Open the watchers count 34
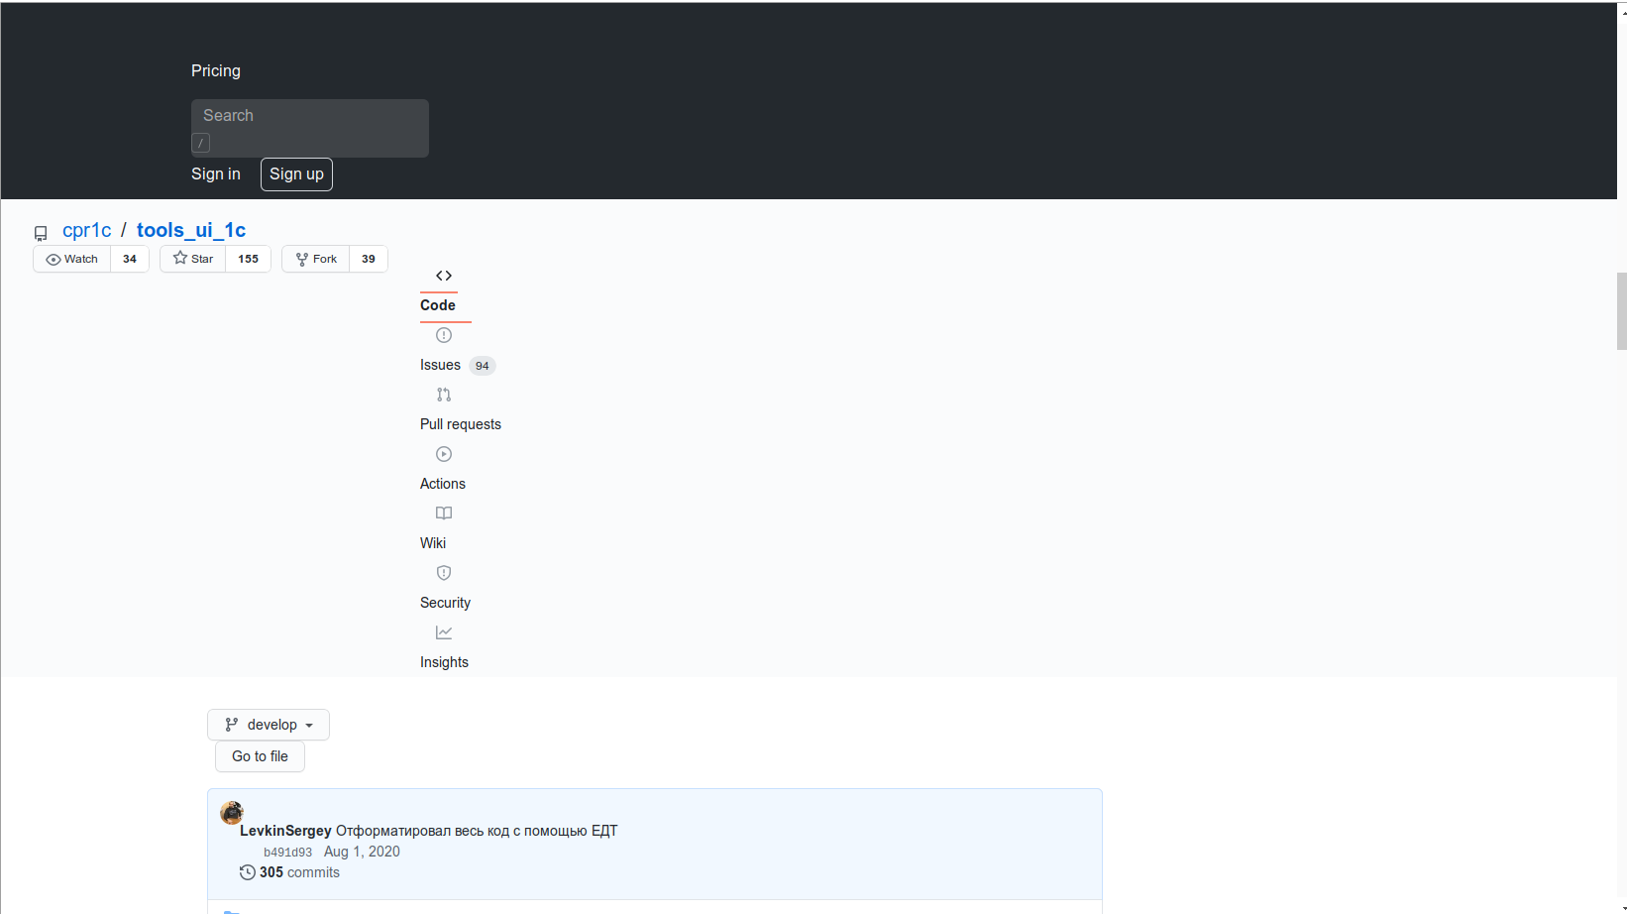Viewport: 1627px width, 914px height. click(x=130, y=259)
